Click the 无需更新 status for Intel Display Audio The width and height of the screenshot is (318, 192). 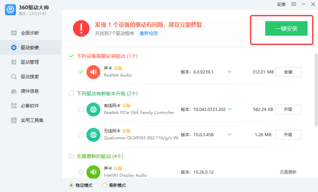click(288, 172)
